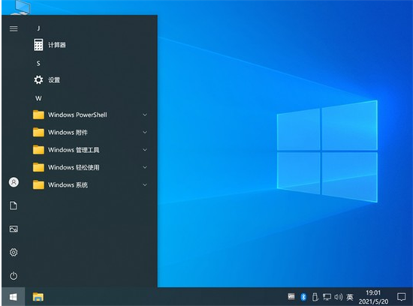
Task: Click the Windows 附件 label
Action: (x=68, y=132)
